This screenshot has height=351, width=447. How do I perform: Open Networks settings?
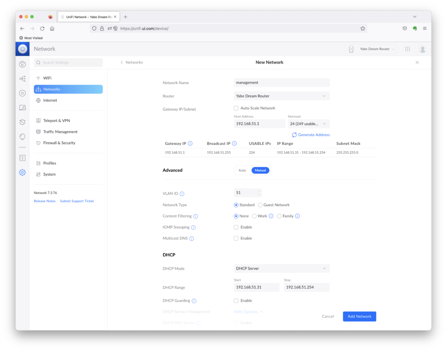pos(68,89)
